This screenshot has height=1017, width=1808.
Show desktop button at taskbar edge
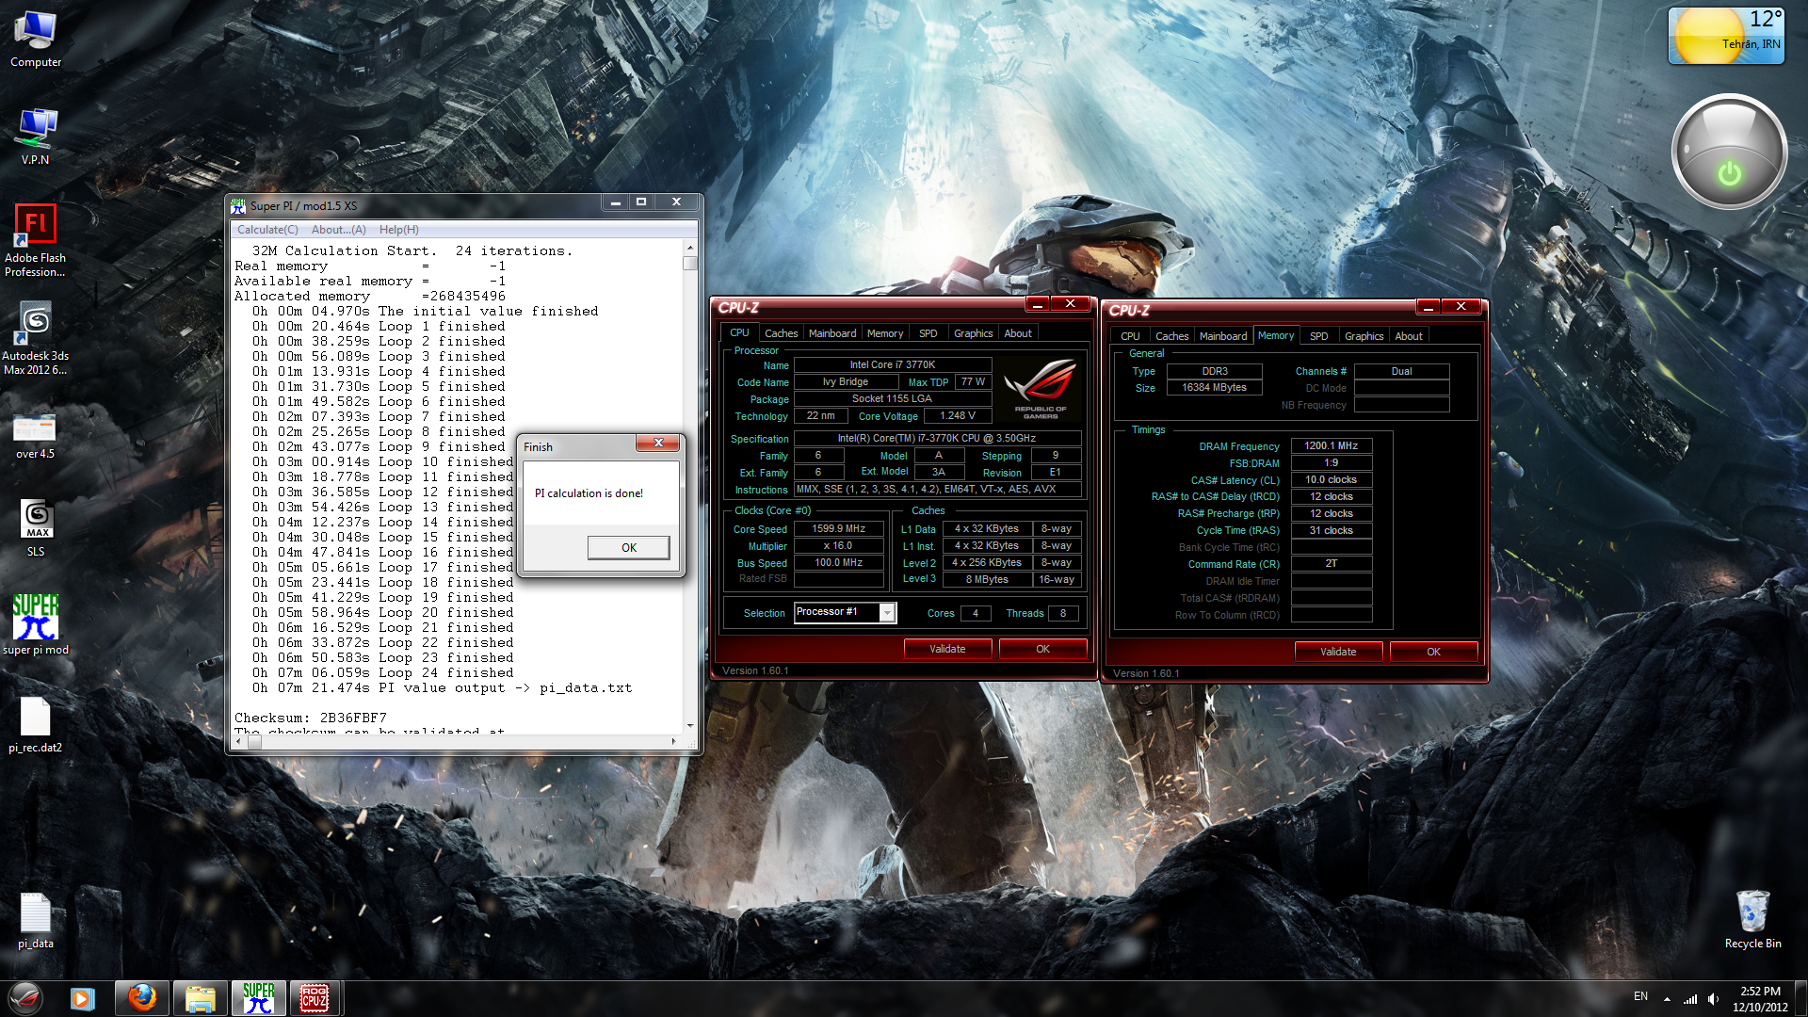click(x=1801, y=998)
